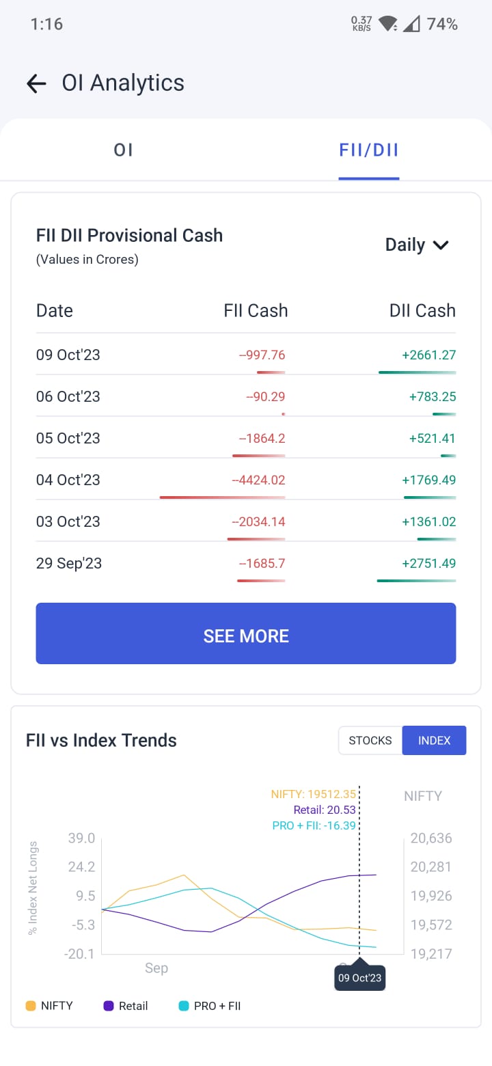Switch chart to STOCKS view
The width and height of the screenshot is (492, 1066).
370,741
